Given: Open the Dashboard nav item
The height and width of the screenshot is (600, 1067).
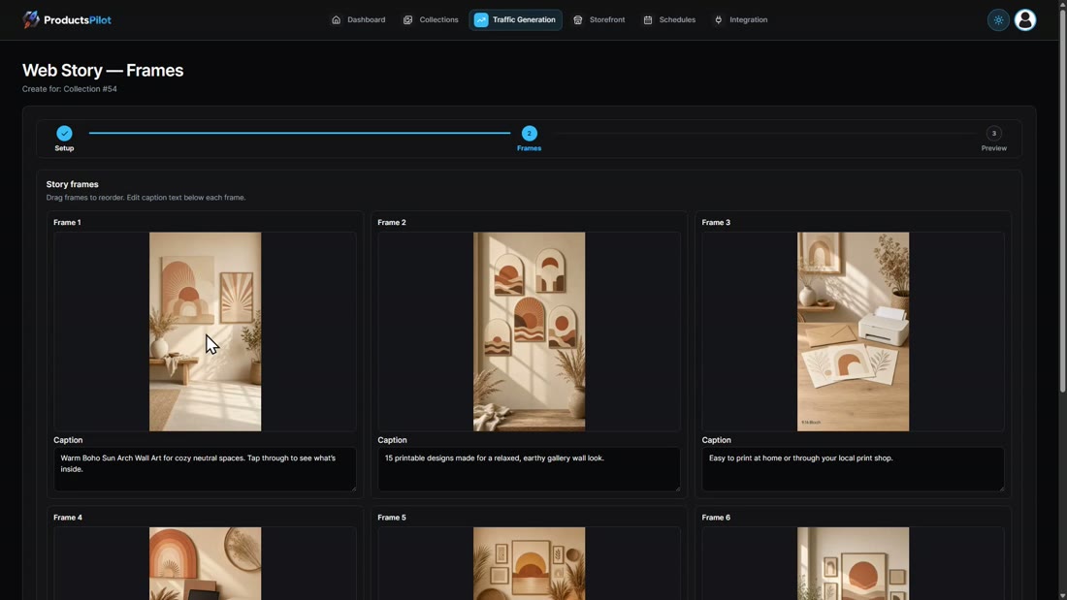Looking at the screenshot, I should [x=359, y=19].
